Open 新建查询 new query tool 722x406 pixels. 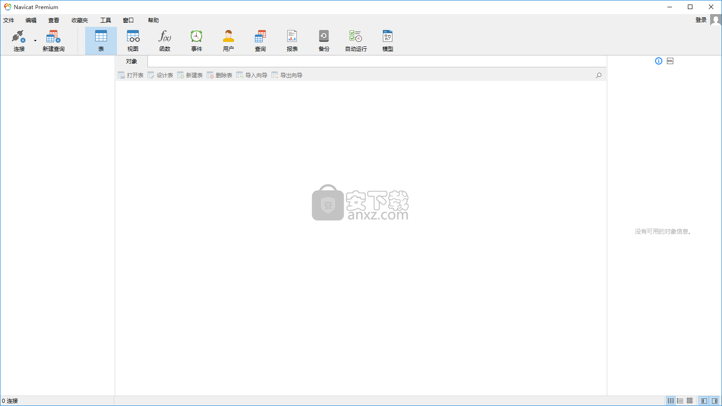[53, 41]
